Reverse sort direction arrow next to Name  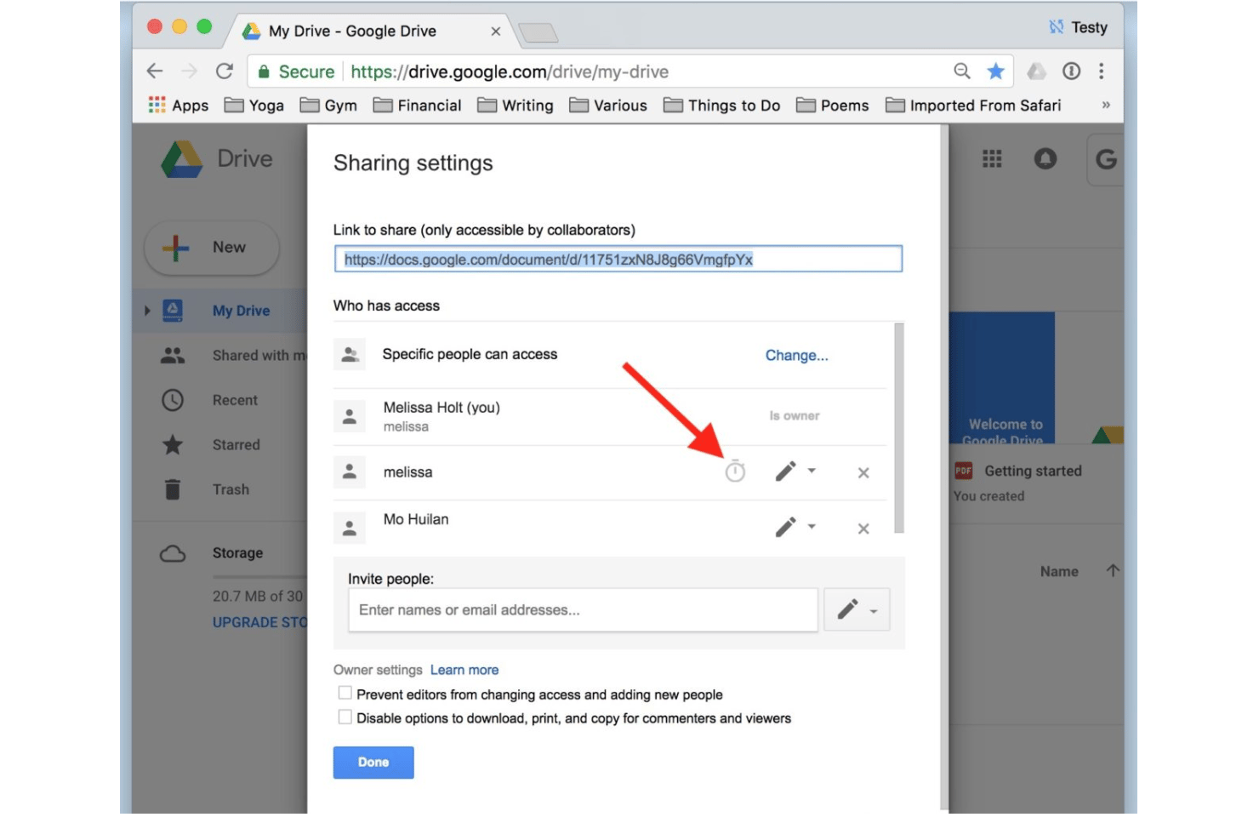click(x=1113, y=571)
